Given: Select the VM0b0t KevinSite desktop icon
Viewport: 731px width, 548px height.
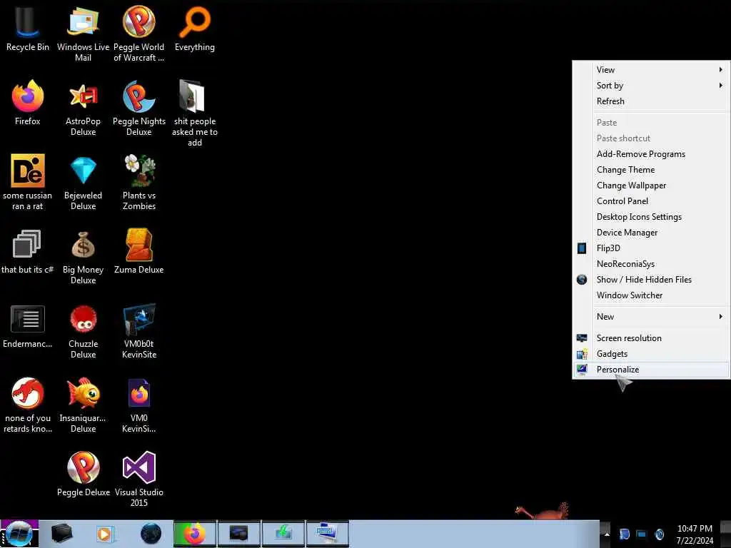Looking at the screenshot, I should [139, 331].
